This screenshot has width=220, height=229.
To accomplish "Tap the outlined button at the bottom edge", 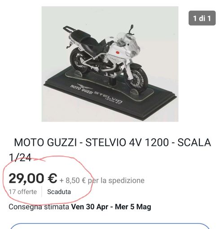I will pyautogui.click(x=110, y=226).
